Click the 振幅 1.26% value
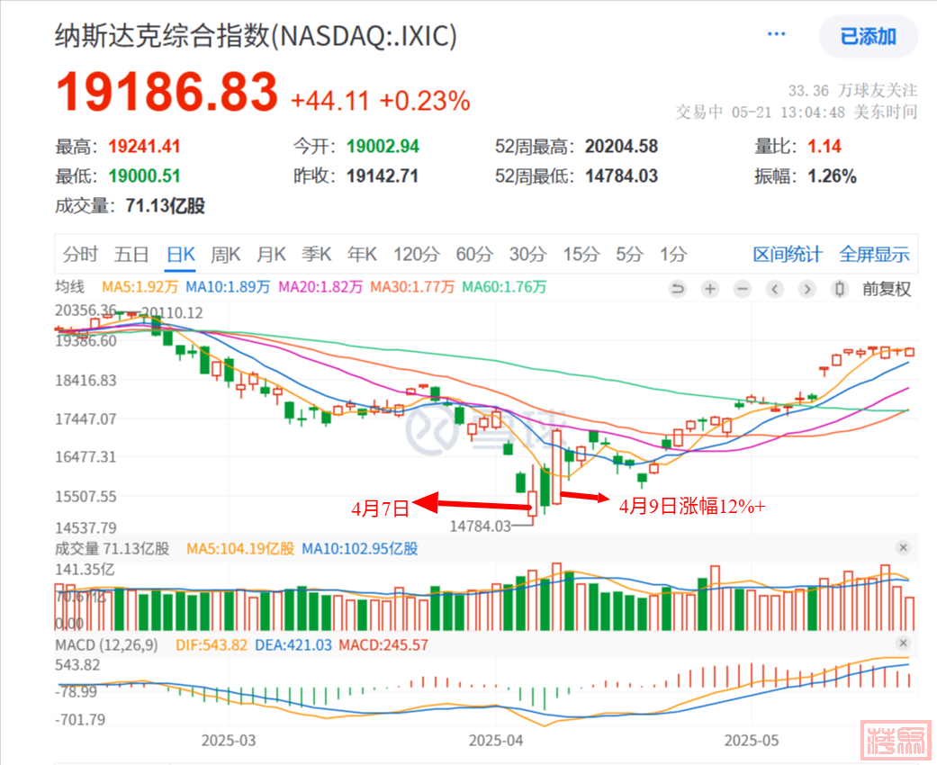Viewport: 937px width, 765px height. [x=833, y=176]
